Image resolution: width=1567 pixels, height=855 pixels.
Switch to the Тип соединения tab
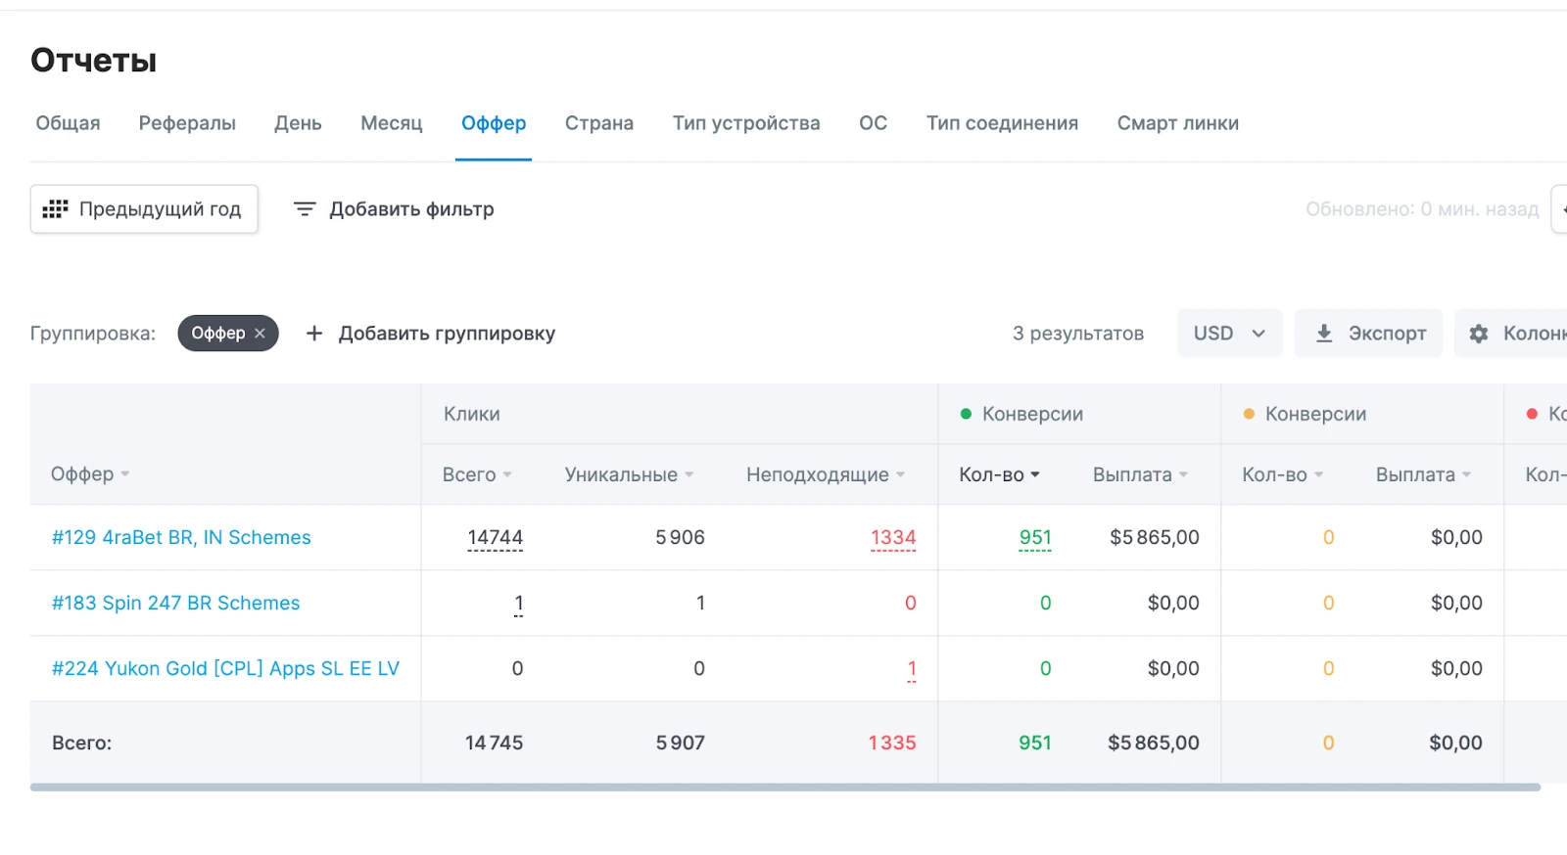pyautogui.click(x=1002, y=123)
